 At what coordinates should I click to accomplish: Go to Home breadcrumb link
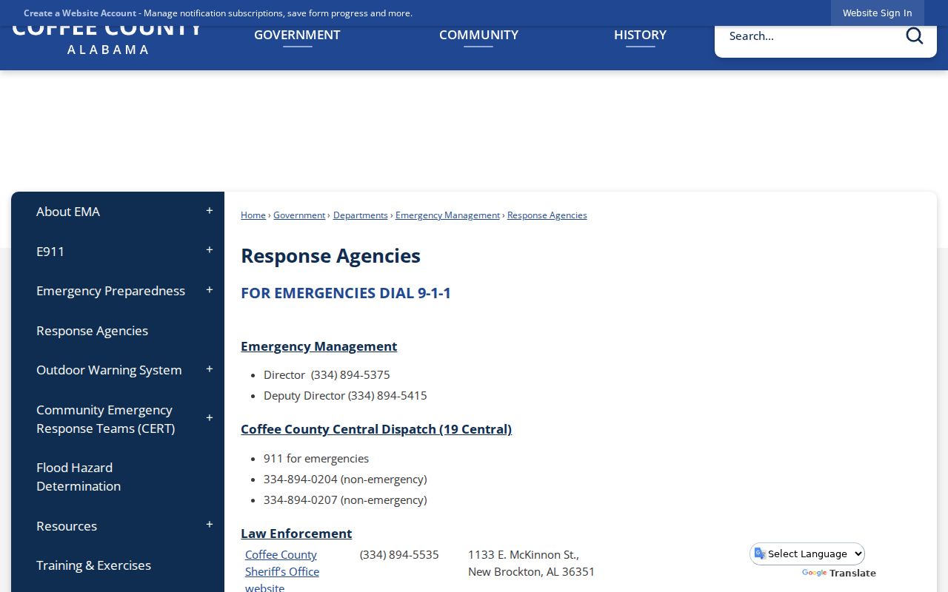pyautogui.click(x=253, y=215)
